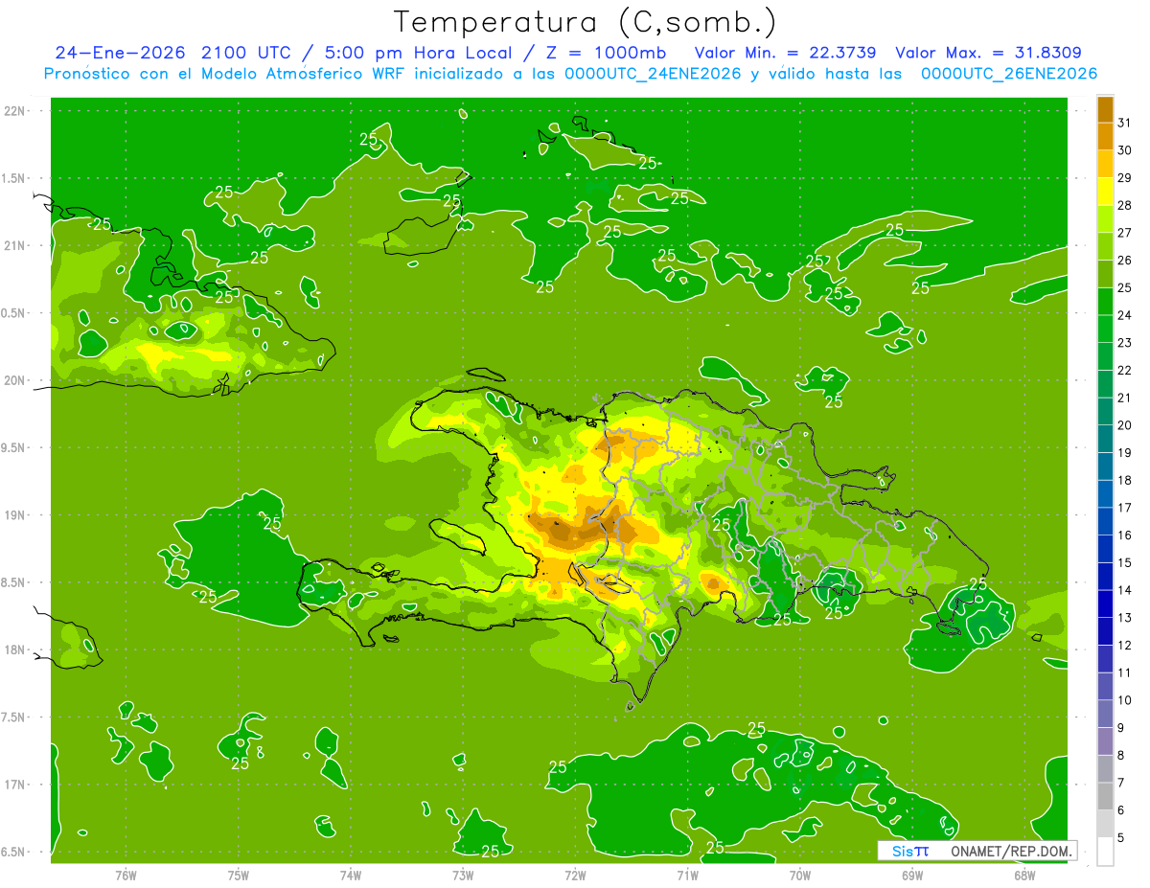
Task: Click the legend value "24"
Action: pos(1125,315)
